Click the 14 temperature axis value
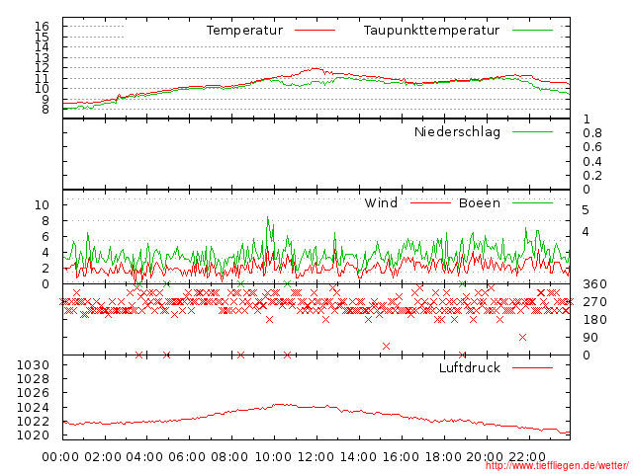 tap(42, 47)
